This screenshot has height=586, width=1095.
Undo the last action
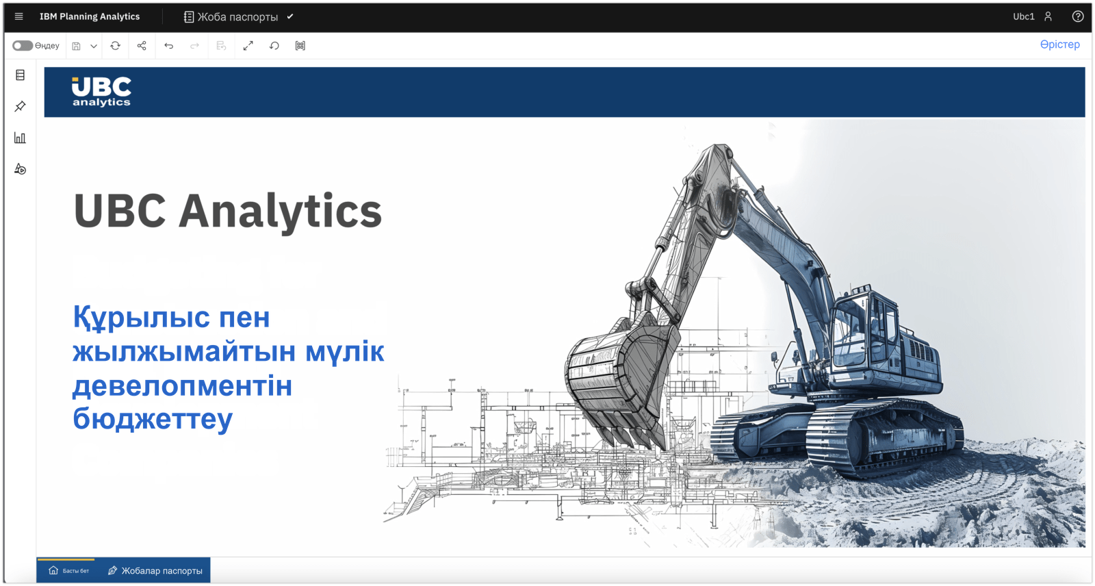click(x=168, y=46)
